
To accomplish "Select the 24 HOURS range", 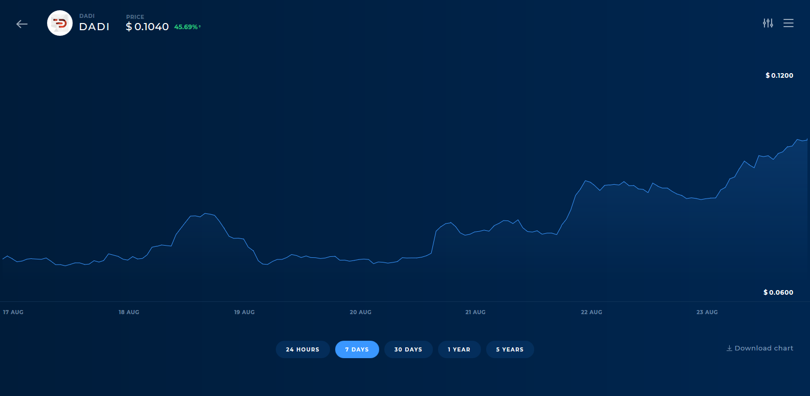I will click(x=302, y=349).
